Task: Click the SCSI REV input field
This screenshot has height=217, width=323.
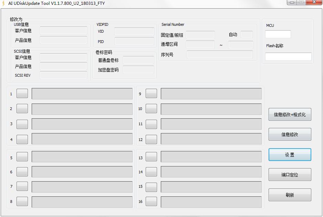Action: click(63, 75)
